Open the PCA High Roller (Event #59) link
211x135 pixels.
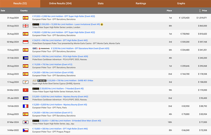point(60,56)
